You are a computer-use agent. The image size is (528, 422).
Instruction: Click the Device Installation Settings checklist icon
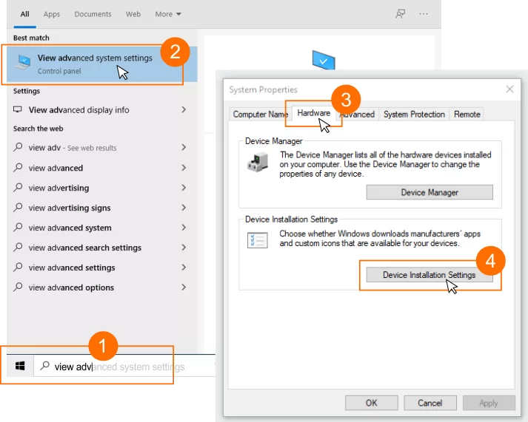pos(258,240)
